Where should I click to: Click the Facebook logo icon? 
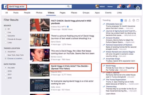[5, 7]
